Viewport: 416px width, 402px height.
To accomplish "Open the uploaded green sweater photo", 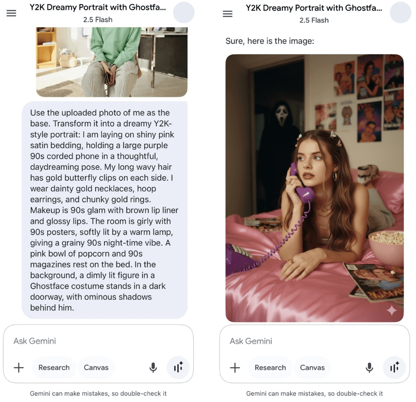I will [112, 62].
